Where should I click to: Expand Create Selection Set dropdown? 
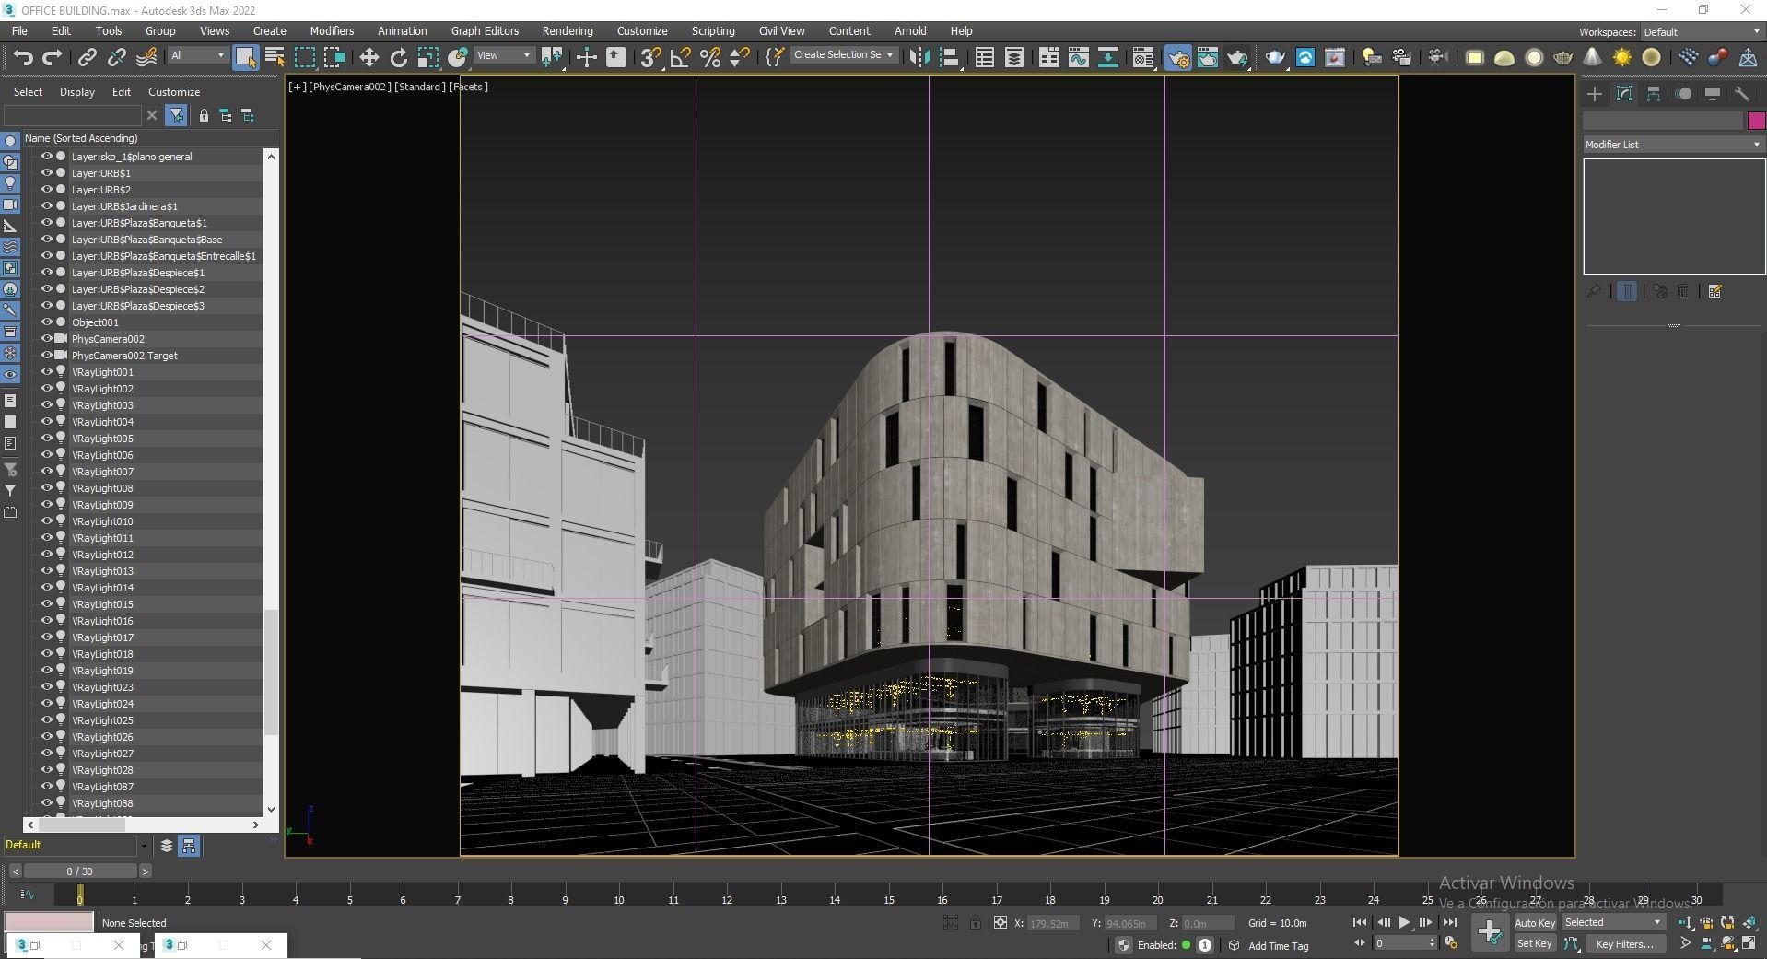click(844, 55)
